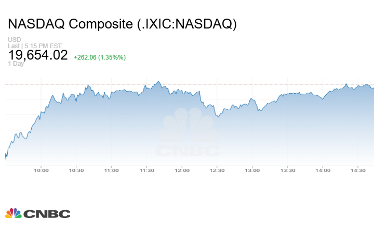Click the 12:00 time axis label
This screenshot has height=233, width=374.
182,170
